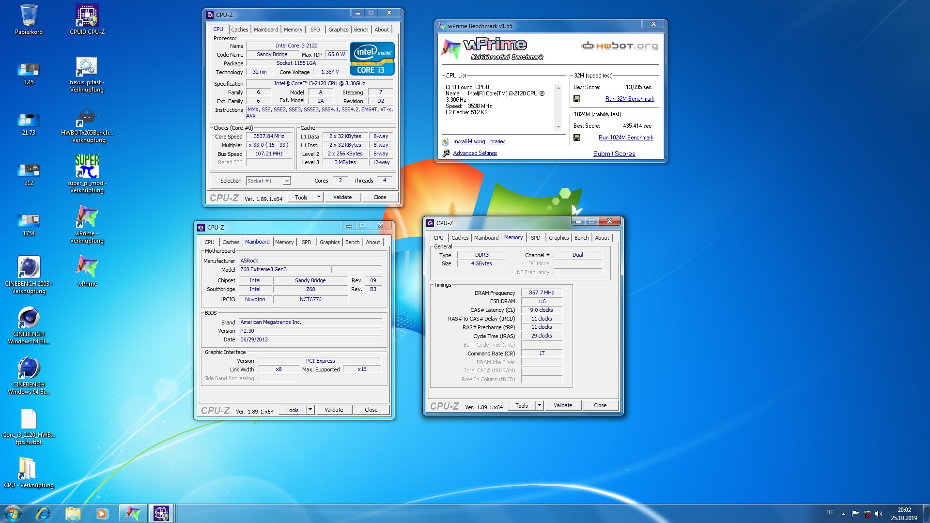
Task: Open the CPUID CPU-Z desktop shortcut
Action: (87, 19)
